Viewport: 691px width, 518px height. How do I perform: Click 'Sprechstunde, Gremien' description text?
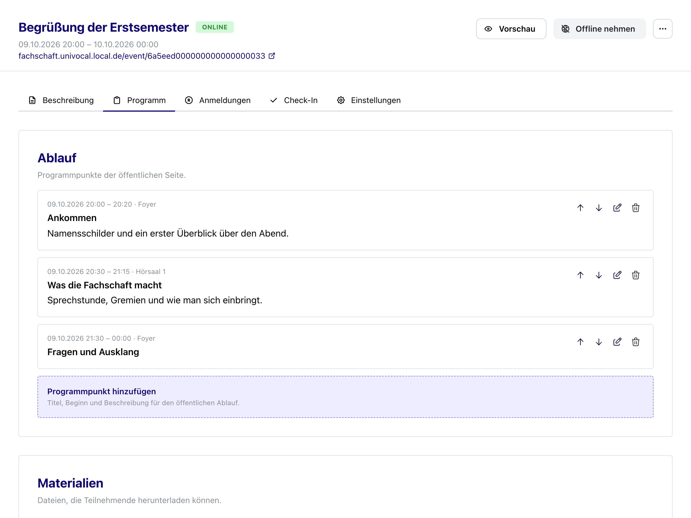pyautogui.click(x=155, y=300)
